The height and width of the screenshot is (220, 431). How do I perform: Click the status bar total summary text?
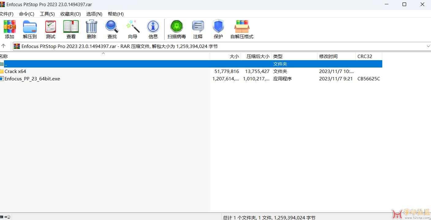(269, 218)
